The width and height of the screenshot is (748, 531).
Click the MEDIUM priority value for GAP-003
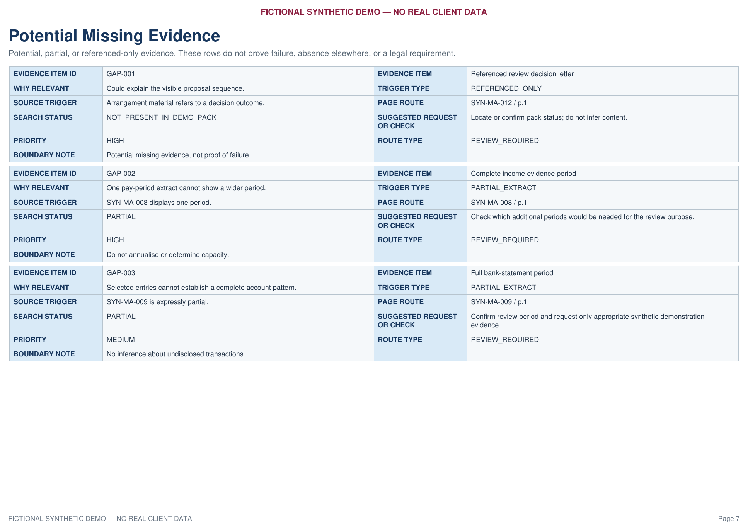pos(121,340)
